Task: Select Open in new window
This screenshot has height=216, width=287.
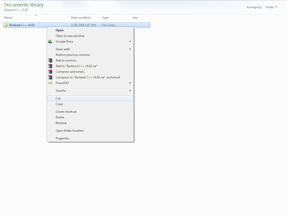Action: [90, 36]
